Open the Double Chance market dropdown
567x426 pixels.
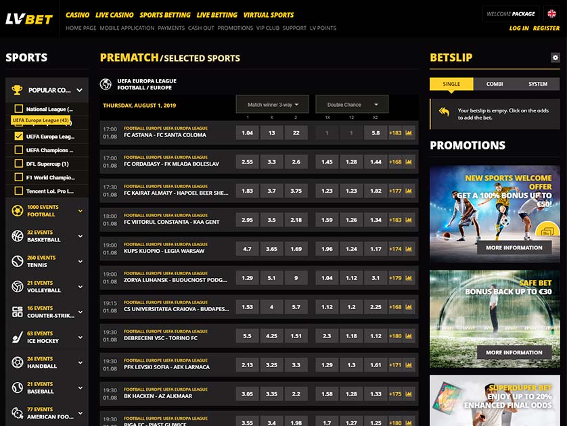click(351, 104)
